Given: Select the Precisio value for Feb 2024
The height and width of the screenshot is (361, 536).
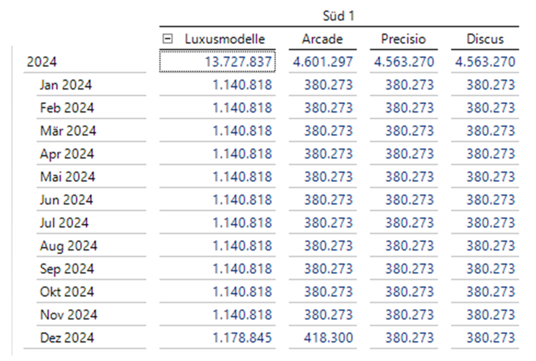Looking at the screenshot, I should click(x=409, y=108).
